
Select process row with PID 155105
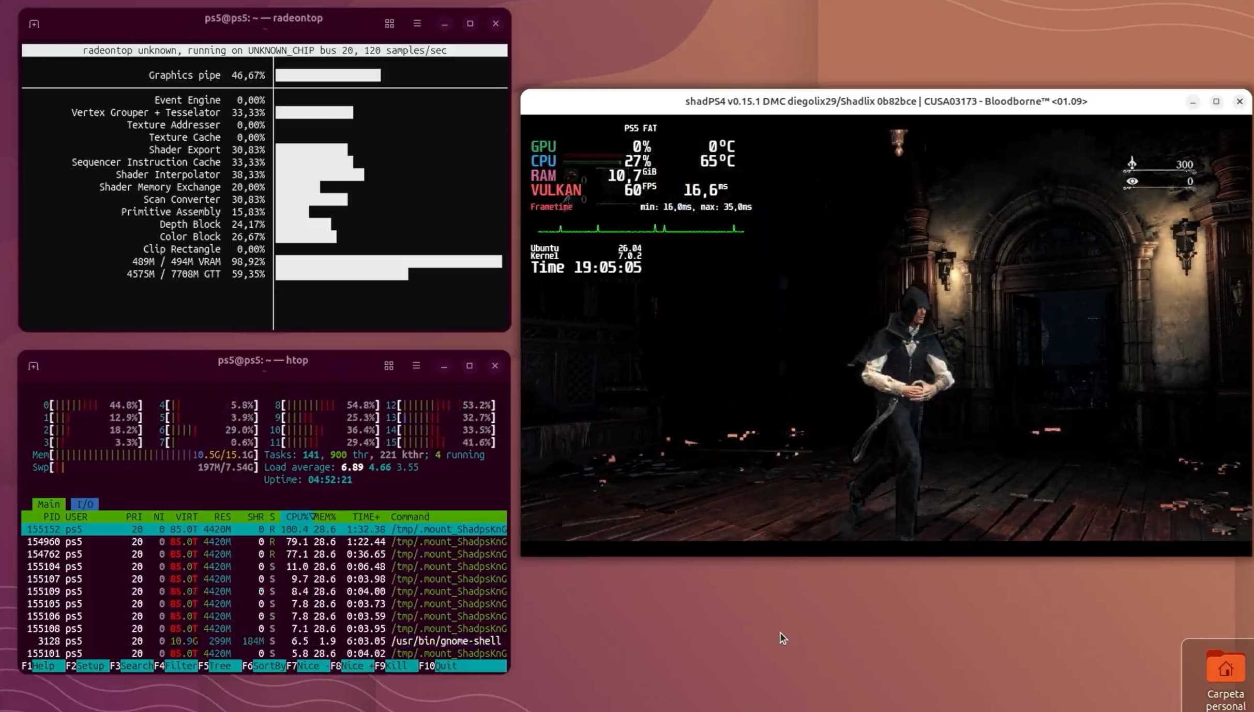(x=264, y=603)
